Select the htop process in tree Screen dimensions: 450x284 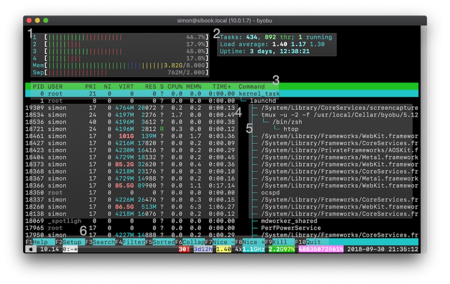[291, 129]
